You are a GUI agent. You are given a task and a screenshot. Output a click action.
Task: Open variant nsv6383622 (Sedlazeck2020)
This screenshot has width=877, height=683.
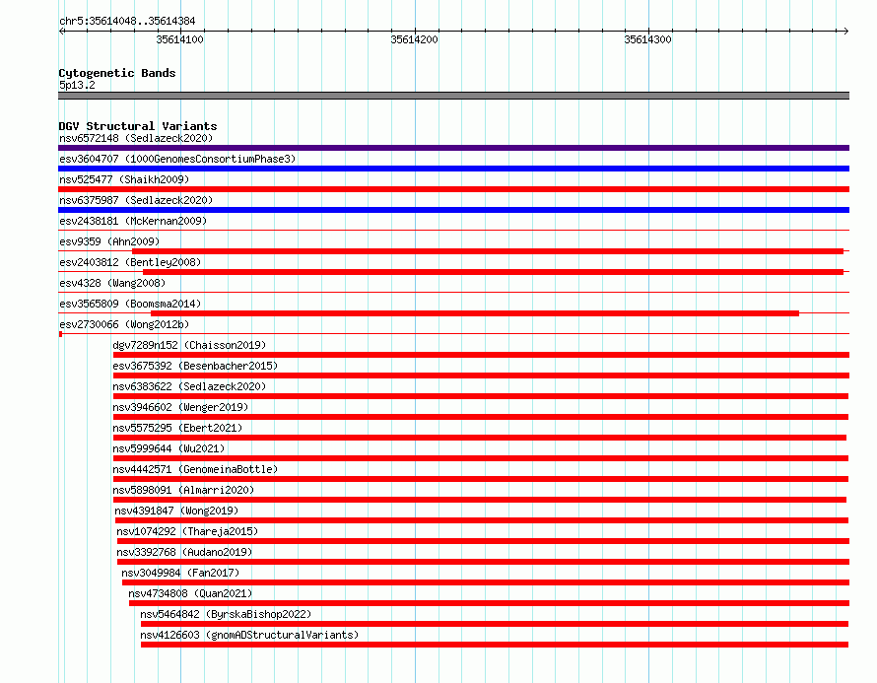[x=189, y=386]
